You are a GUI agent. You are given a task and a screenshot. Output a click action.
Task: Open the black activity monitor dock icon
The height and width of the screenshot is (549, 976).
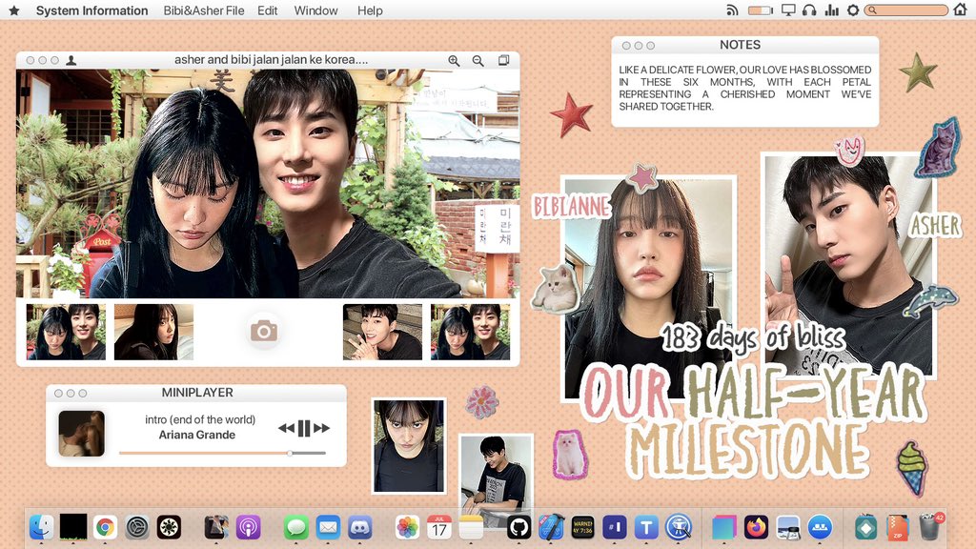pos(72,527)
